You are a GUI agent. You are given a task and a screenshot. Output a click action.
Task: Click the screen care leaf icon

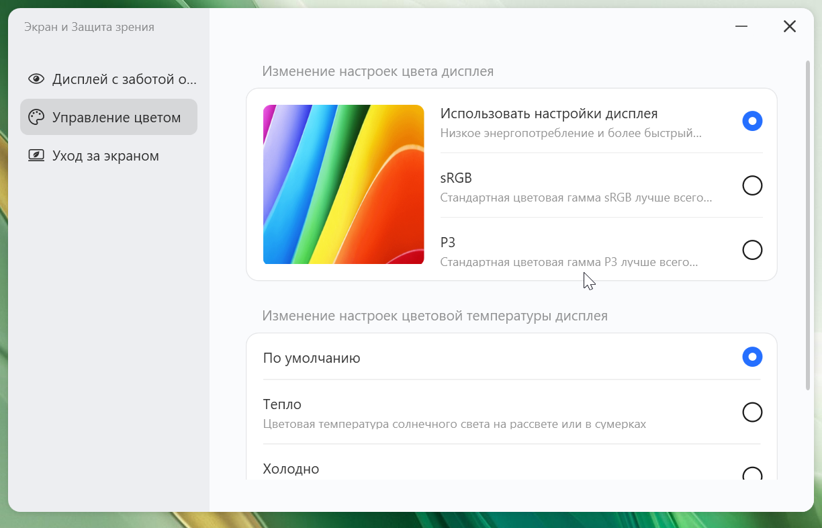pos(36,156)
